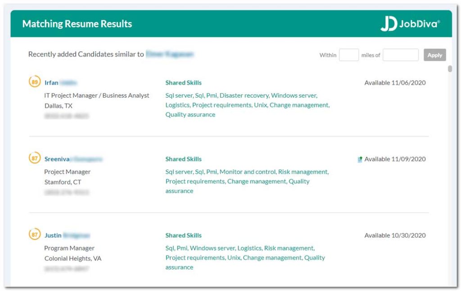Viewport: 461px width, 291px height.
Task: Click the blurred reference candidate name link
Action: tap(169, 54)
